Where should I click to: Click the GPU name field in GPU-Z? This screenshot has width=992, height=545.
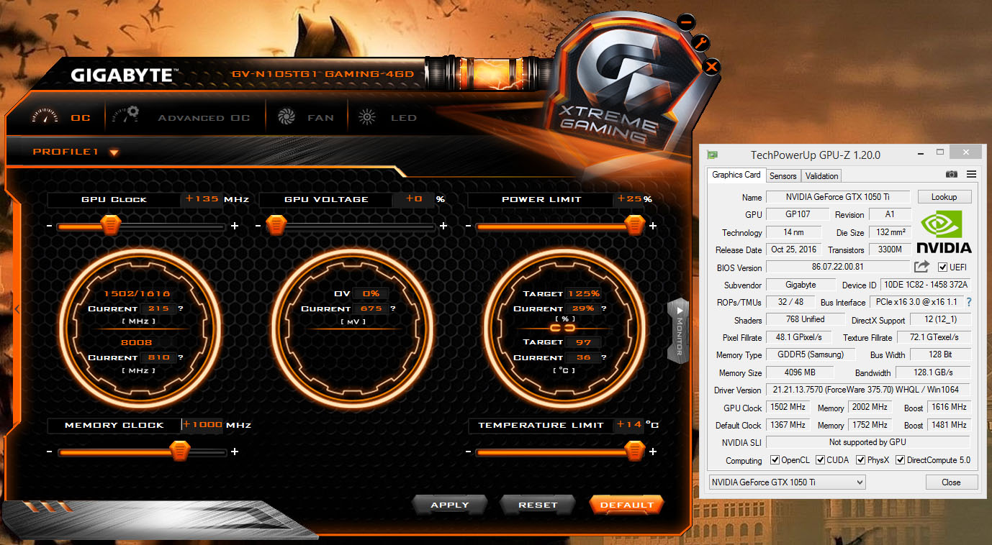(x=838, y=196)
